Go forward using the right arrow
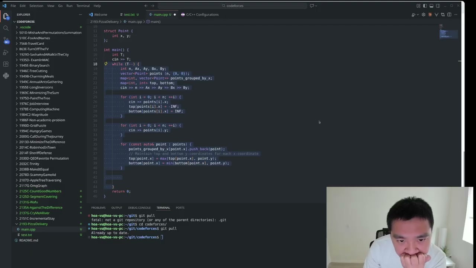The image size is (476, 268). click(153, 6)
